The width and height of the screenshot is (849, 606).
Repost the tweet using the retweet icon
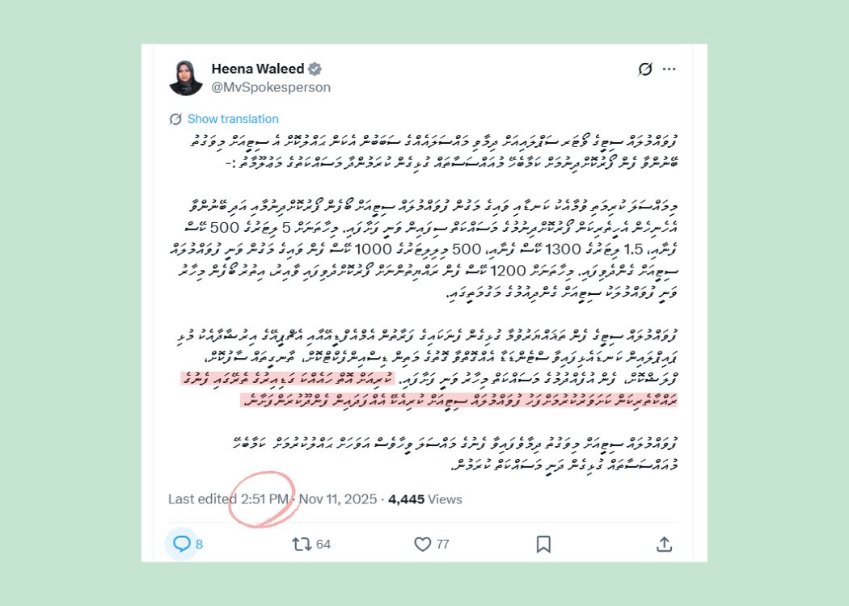coord(302,544)
